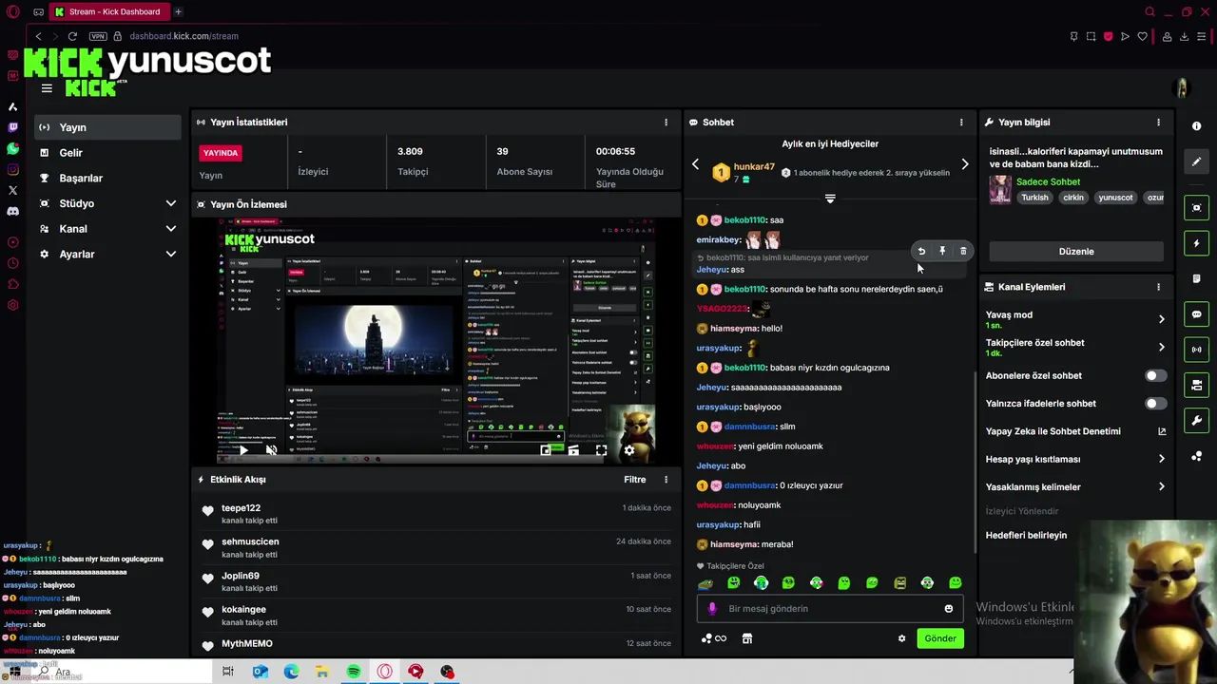The height and width of the screenshot is (684, 1217).
Task: Open the Opera sidebar settings gear
Action: [12, 305]
